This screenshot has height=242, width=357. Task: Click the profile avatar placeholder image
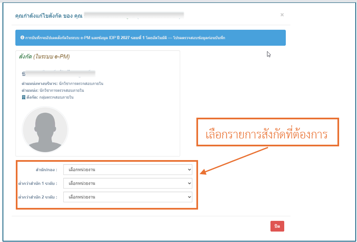45,130
